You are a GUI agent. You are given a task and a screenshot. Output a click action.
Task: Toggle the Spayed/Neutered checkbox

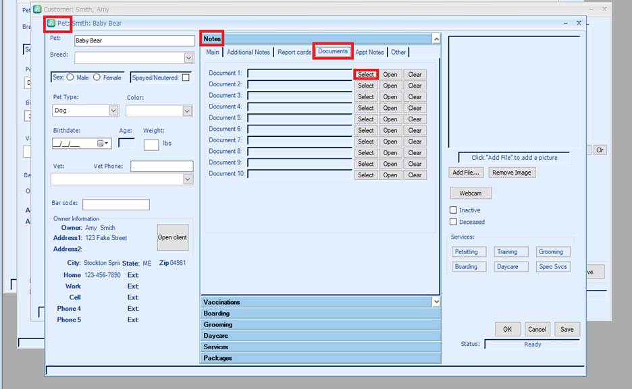[x=186, y=78]
